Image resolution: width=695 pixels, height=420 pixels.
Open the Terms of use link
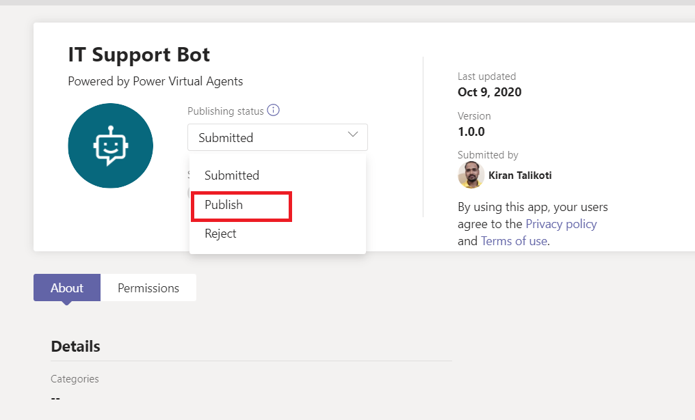click(x=514, y=240)
